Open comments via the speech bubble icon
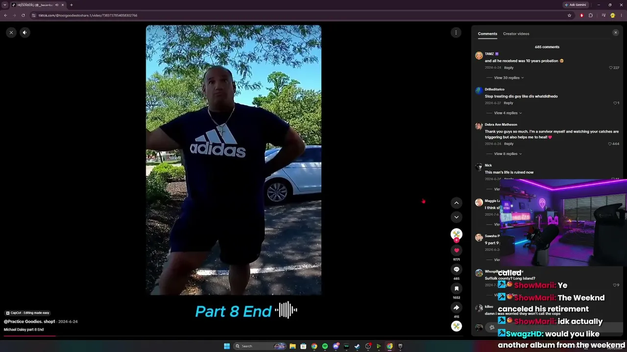The image size is (627, 352). click(x=457, y=269)
